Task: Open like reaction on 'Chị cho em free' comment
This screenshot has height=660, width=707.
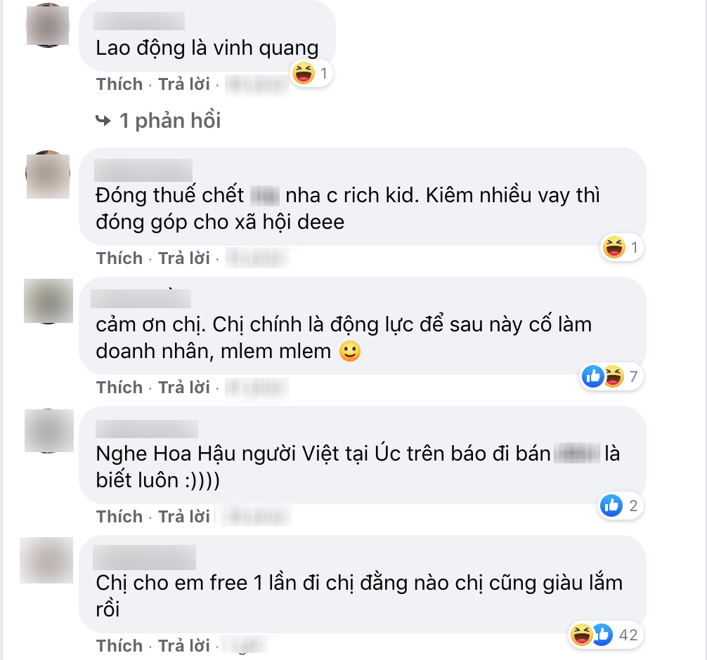Action: point(603,635)
